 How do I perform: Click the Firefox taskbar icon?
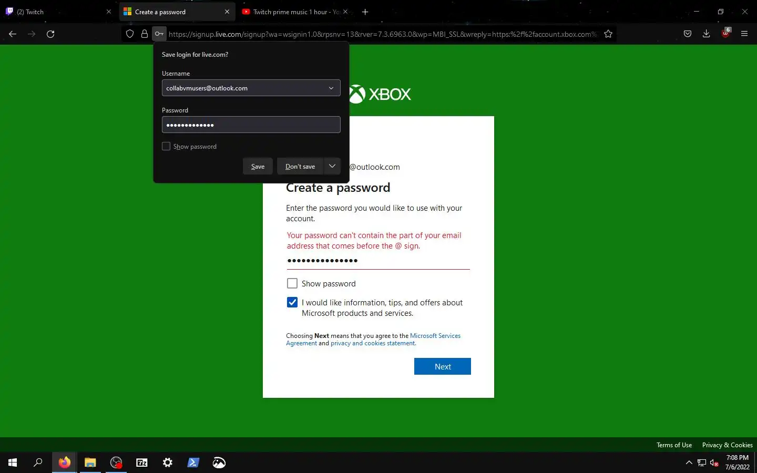[x=64, y=462]
